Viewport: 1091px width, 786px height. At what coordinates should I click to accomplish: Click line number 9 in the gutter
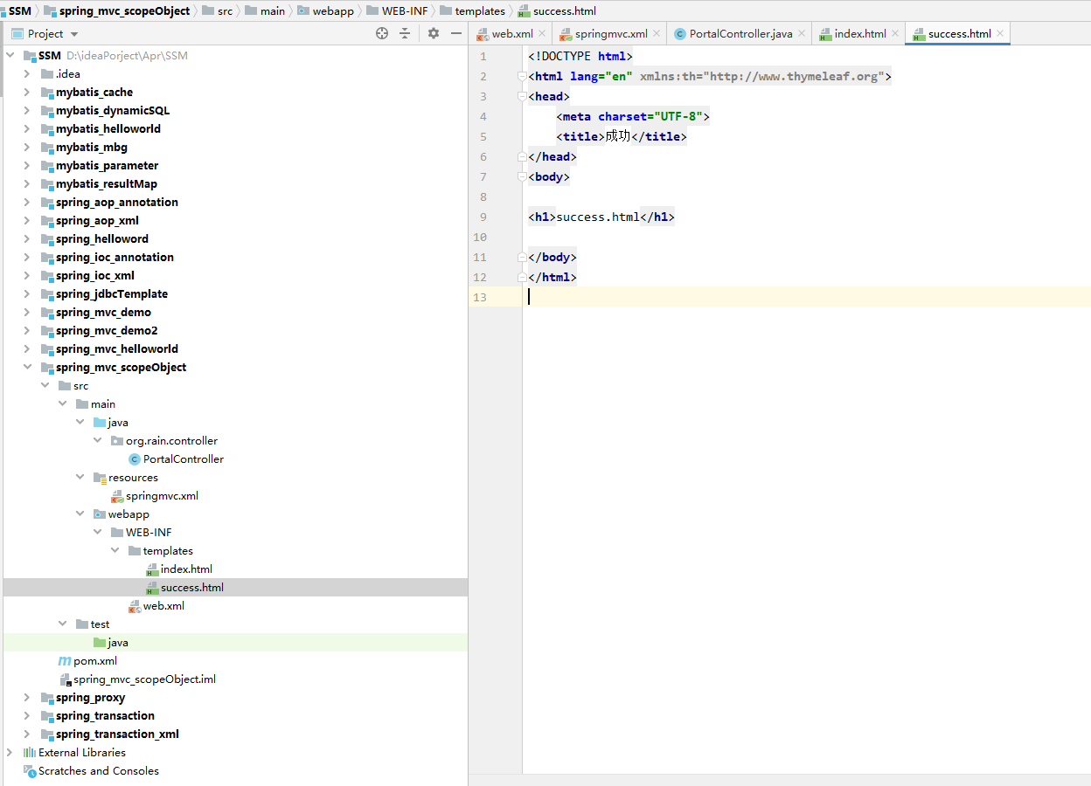483,217
